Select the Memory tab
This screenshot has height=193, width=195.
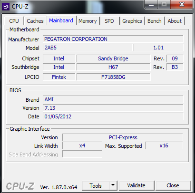tap(88, 21)
